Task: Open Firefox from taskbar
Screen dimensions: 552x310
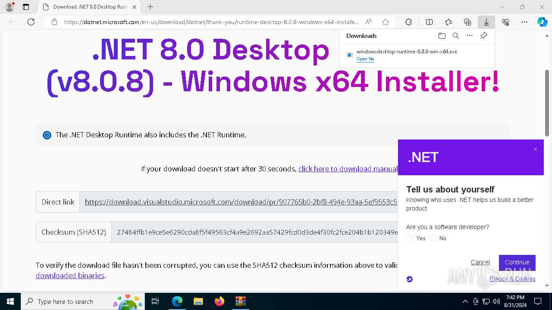Action: (219, 301)
